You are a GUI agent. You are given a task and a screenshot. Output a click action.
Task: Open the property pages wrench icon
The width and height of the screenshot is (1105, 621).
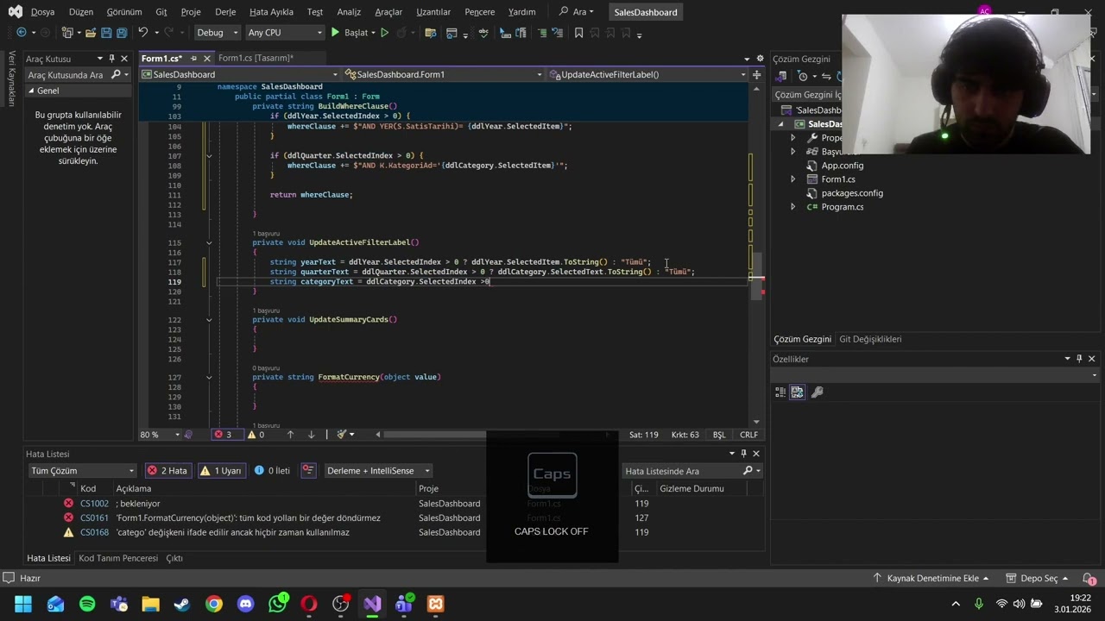[x=818, y=392]
